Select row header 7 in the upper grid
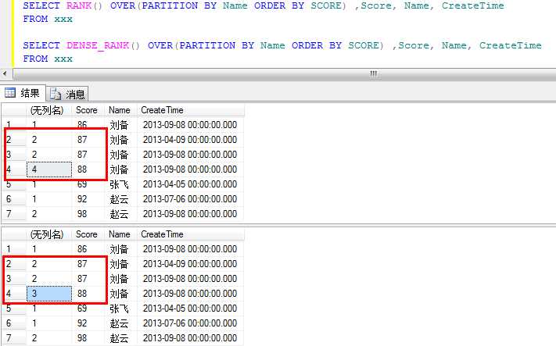Viewport: 556px width, 346px height. [x=14, y=214]
